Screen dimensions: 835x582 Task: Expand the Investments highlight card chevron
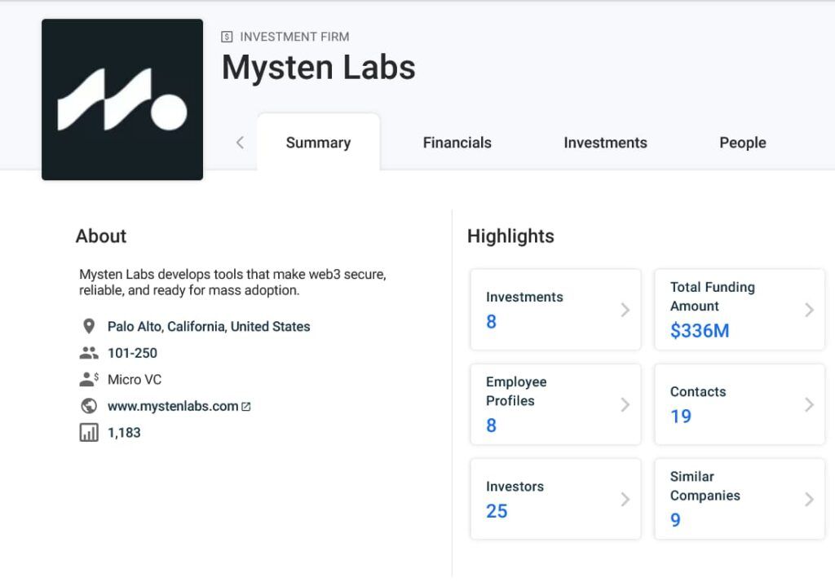click(x=625, y=310)
